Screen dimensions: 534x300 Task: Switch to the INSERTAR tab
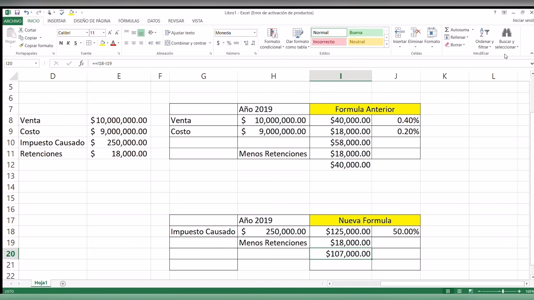(x=56, y=21)
